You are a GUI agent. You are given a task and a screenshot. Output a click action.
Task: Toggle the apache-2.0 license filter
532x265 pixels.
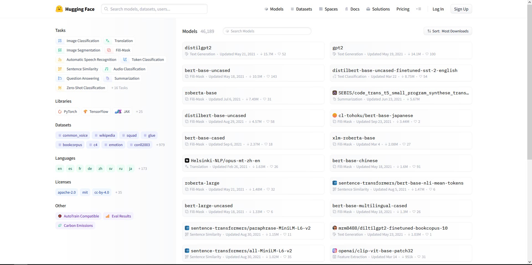click(x=67, y=192)
